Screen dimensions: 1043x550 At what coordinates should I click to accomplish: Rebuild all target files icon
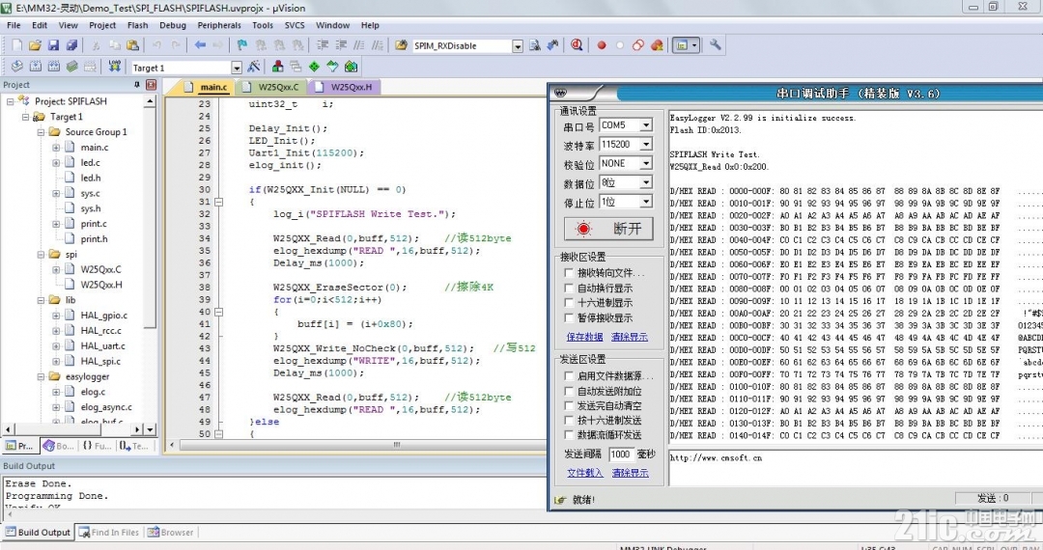(53, 67)
